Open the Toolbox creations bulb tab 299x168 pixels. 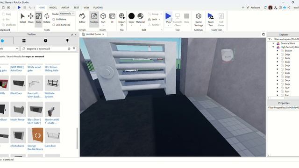click(x=67, y=41)
